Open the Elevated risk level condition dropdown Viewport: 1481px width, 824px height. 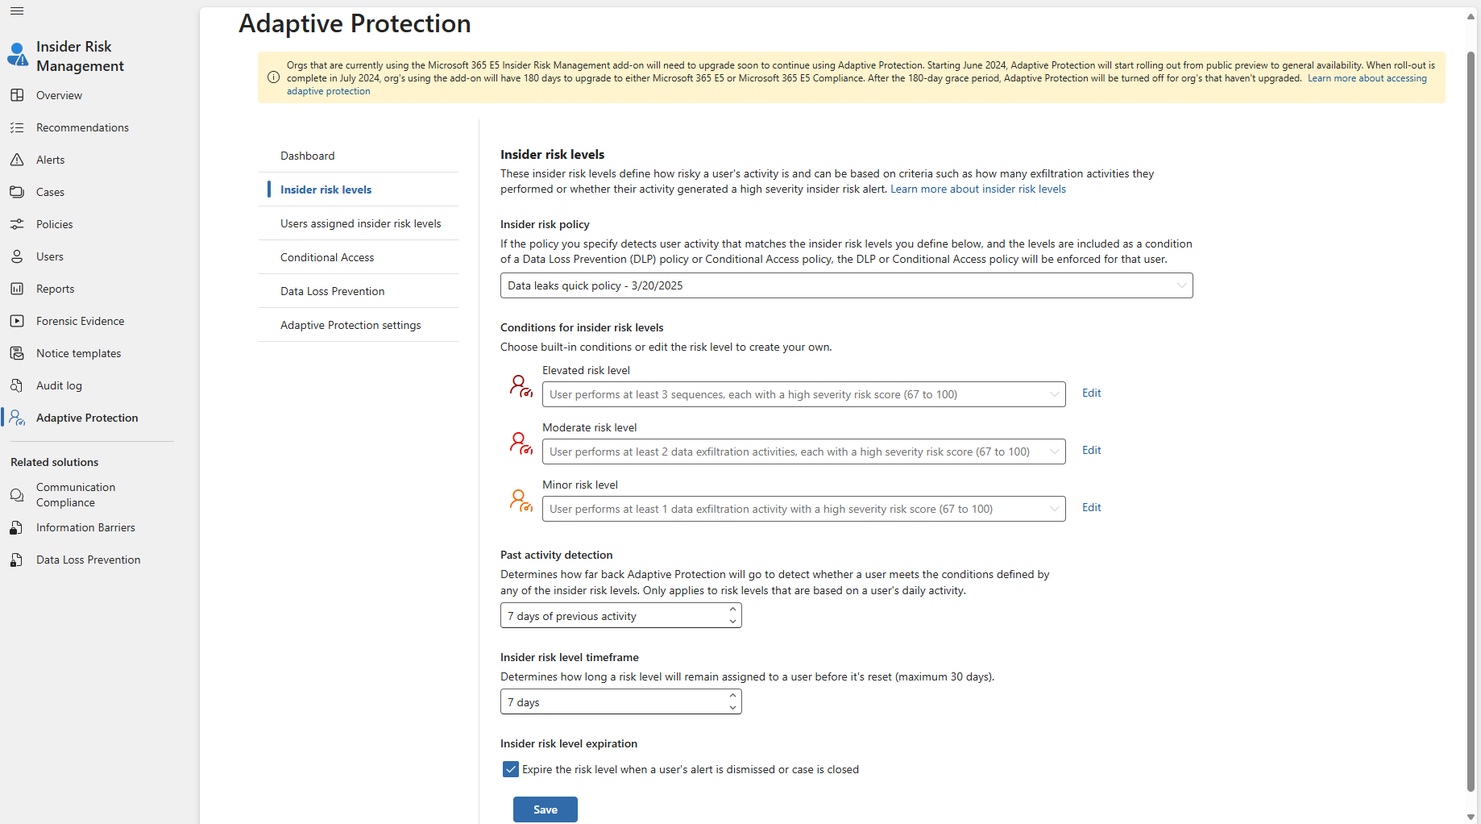point(803,394)
